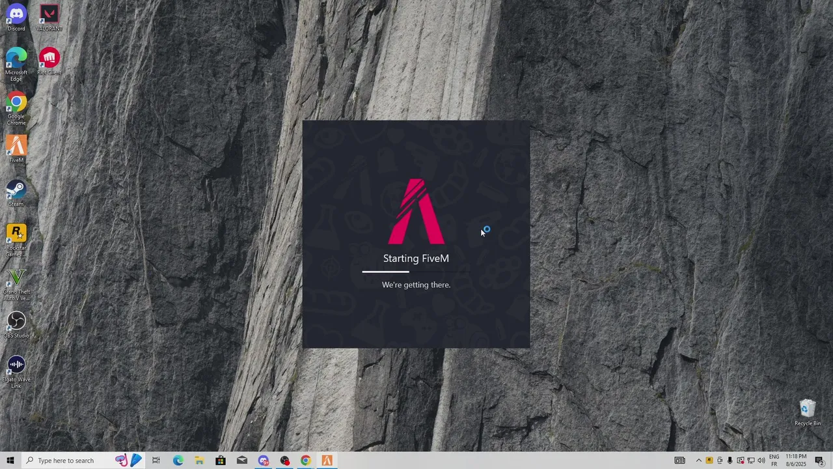This screenshot has height=469, width=833.
Task: Open the Recycle Bin
Action: (x=808, y=413)
